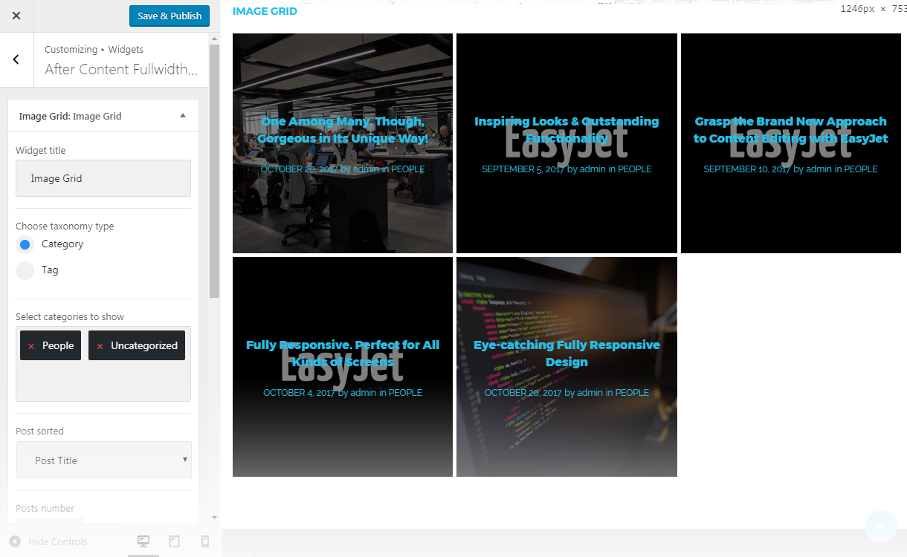
Task: Open the Post sorted dropdown
Action: point(104,460)
